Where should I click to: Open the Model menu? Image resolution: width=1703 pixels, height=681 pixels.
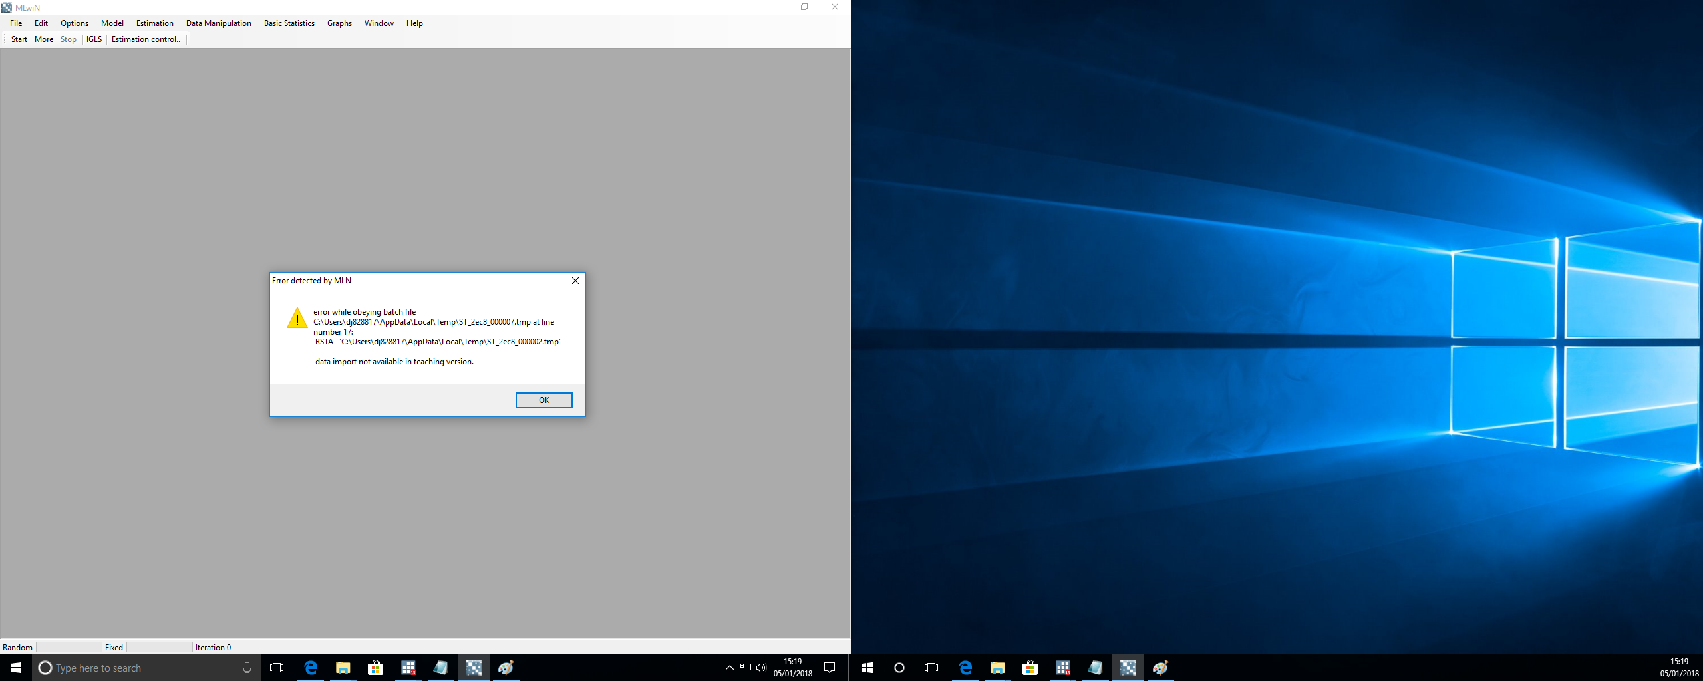(112, 23)
